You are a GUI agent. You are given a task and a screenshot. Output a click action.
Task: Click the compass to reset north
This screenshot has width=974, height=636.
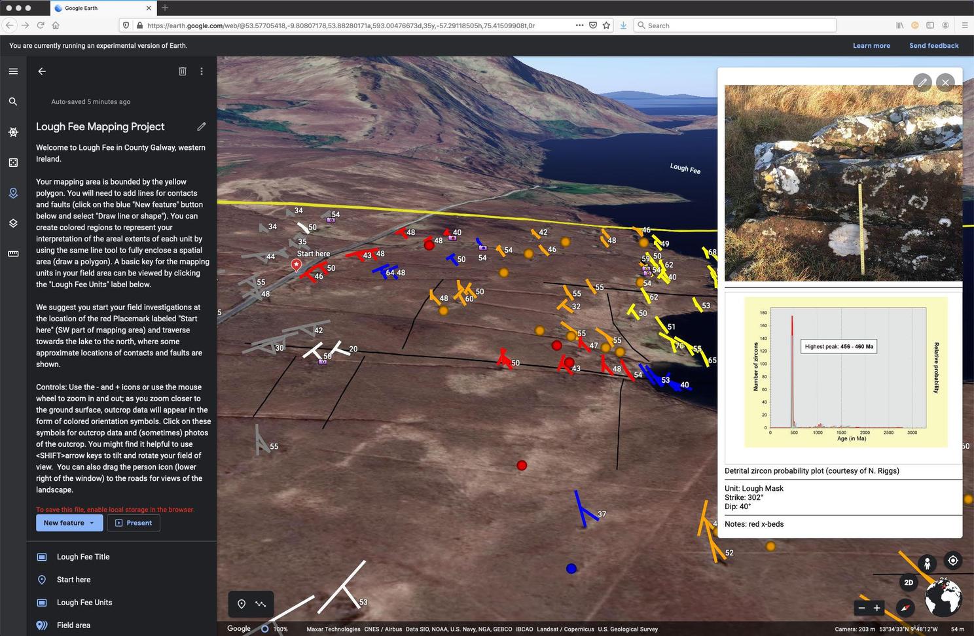(x=906, y=608)
